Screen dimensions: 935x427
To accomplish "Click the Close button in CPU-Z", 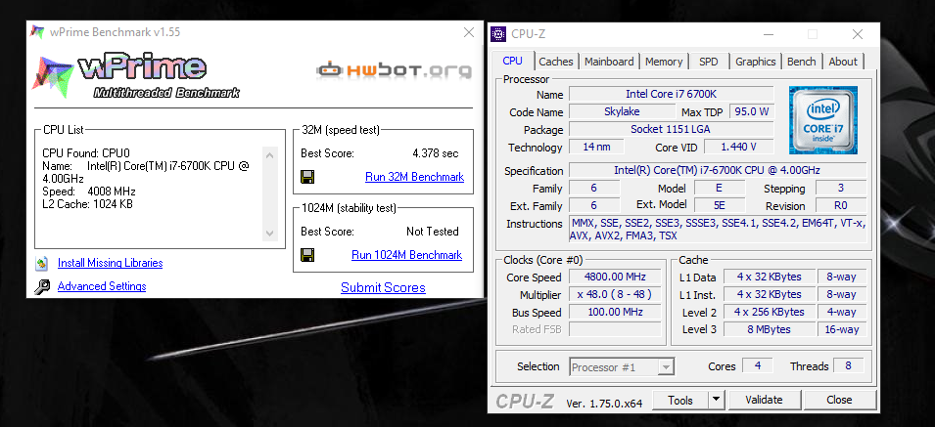I will (840, 401).
